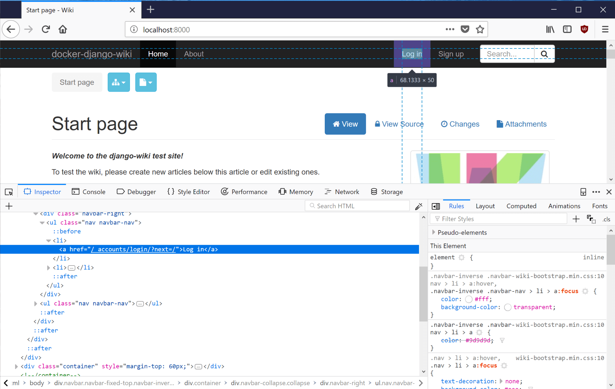Switch to the Console tab
Screen dimensions: 615x389
point(89,192)
